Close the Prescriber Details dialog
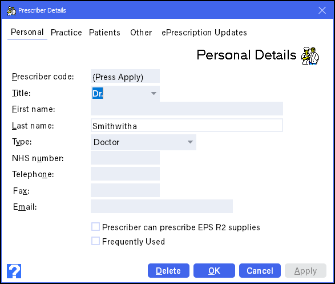 322,10
